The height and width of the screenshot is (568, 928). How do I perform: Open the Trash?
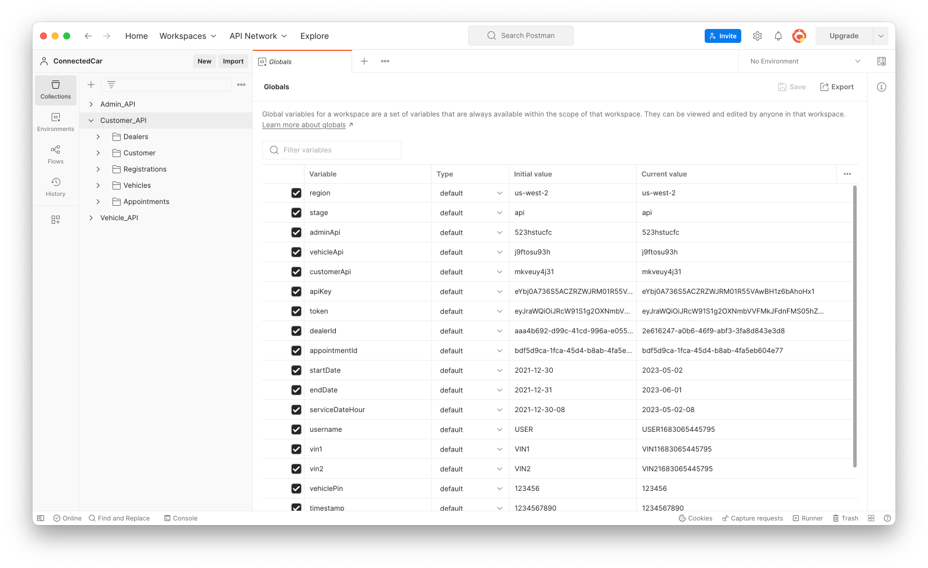pos(845,518)
